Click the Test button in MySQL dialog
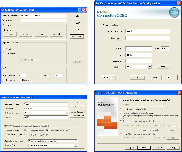 click(163, 67)
